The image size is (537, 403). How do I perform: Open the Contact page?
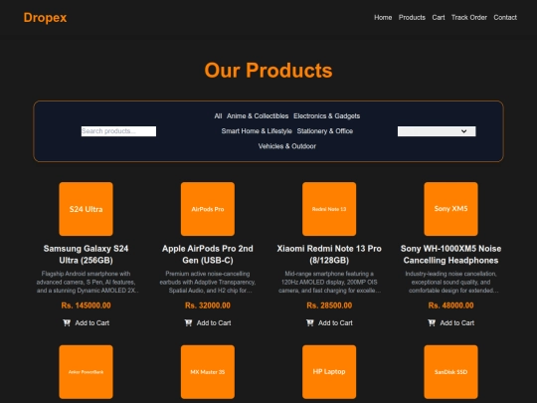point(505,18)
